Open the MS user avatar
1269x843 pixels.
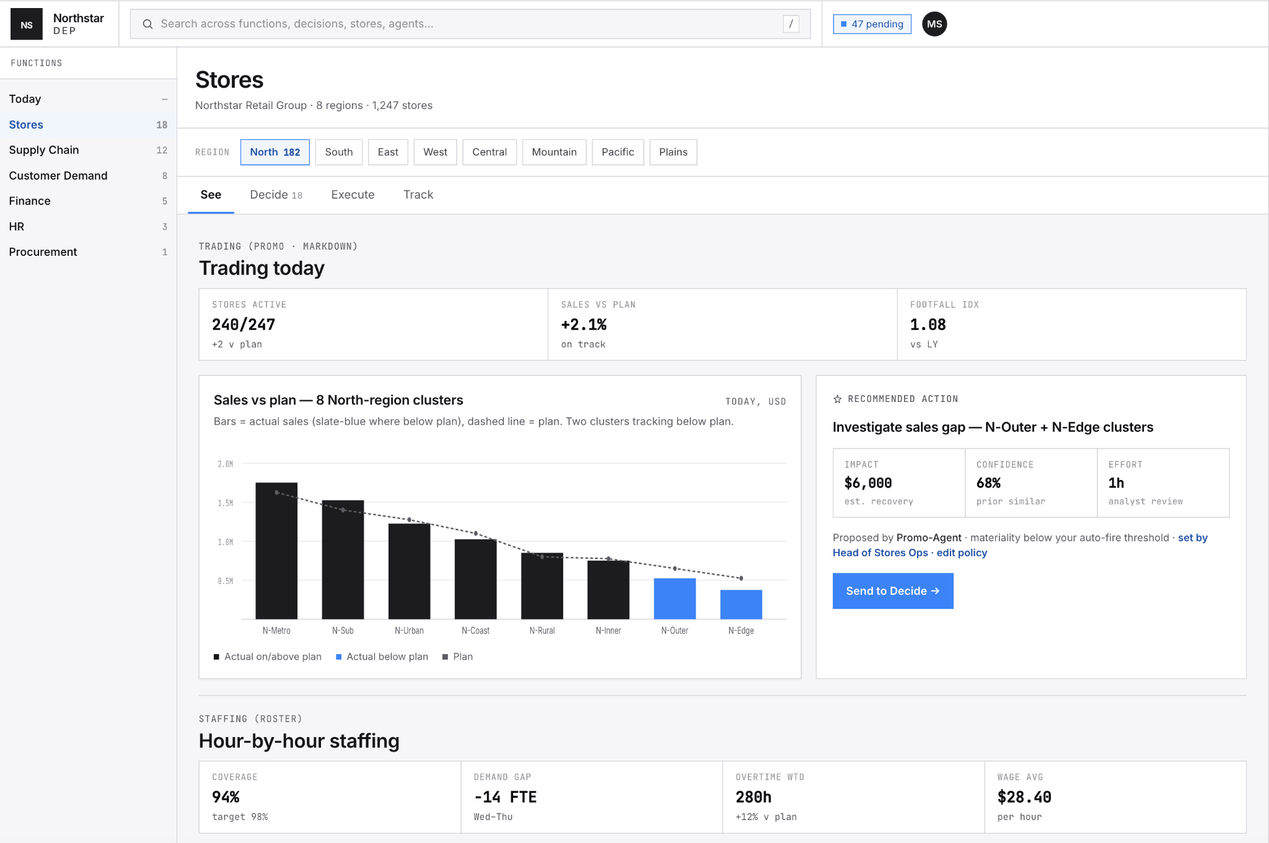934,24
